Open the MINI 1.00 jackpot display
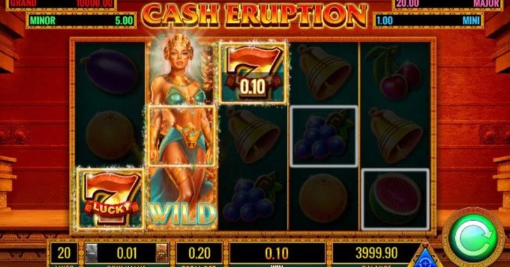This screenshot has height=267, width=510. click(428, 21)
